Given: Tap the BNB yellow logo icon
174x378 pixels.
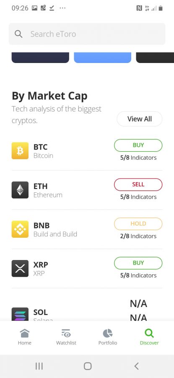Looking at the screenshot, I should click(20, 229).
